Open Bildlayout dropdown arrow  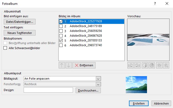point(98,79)
